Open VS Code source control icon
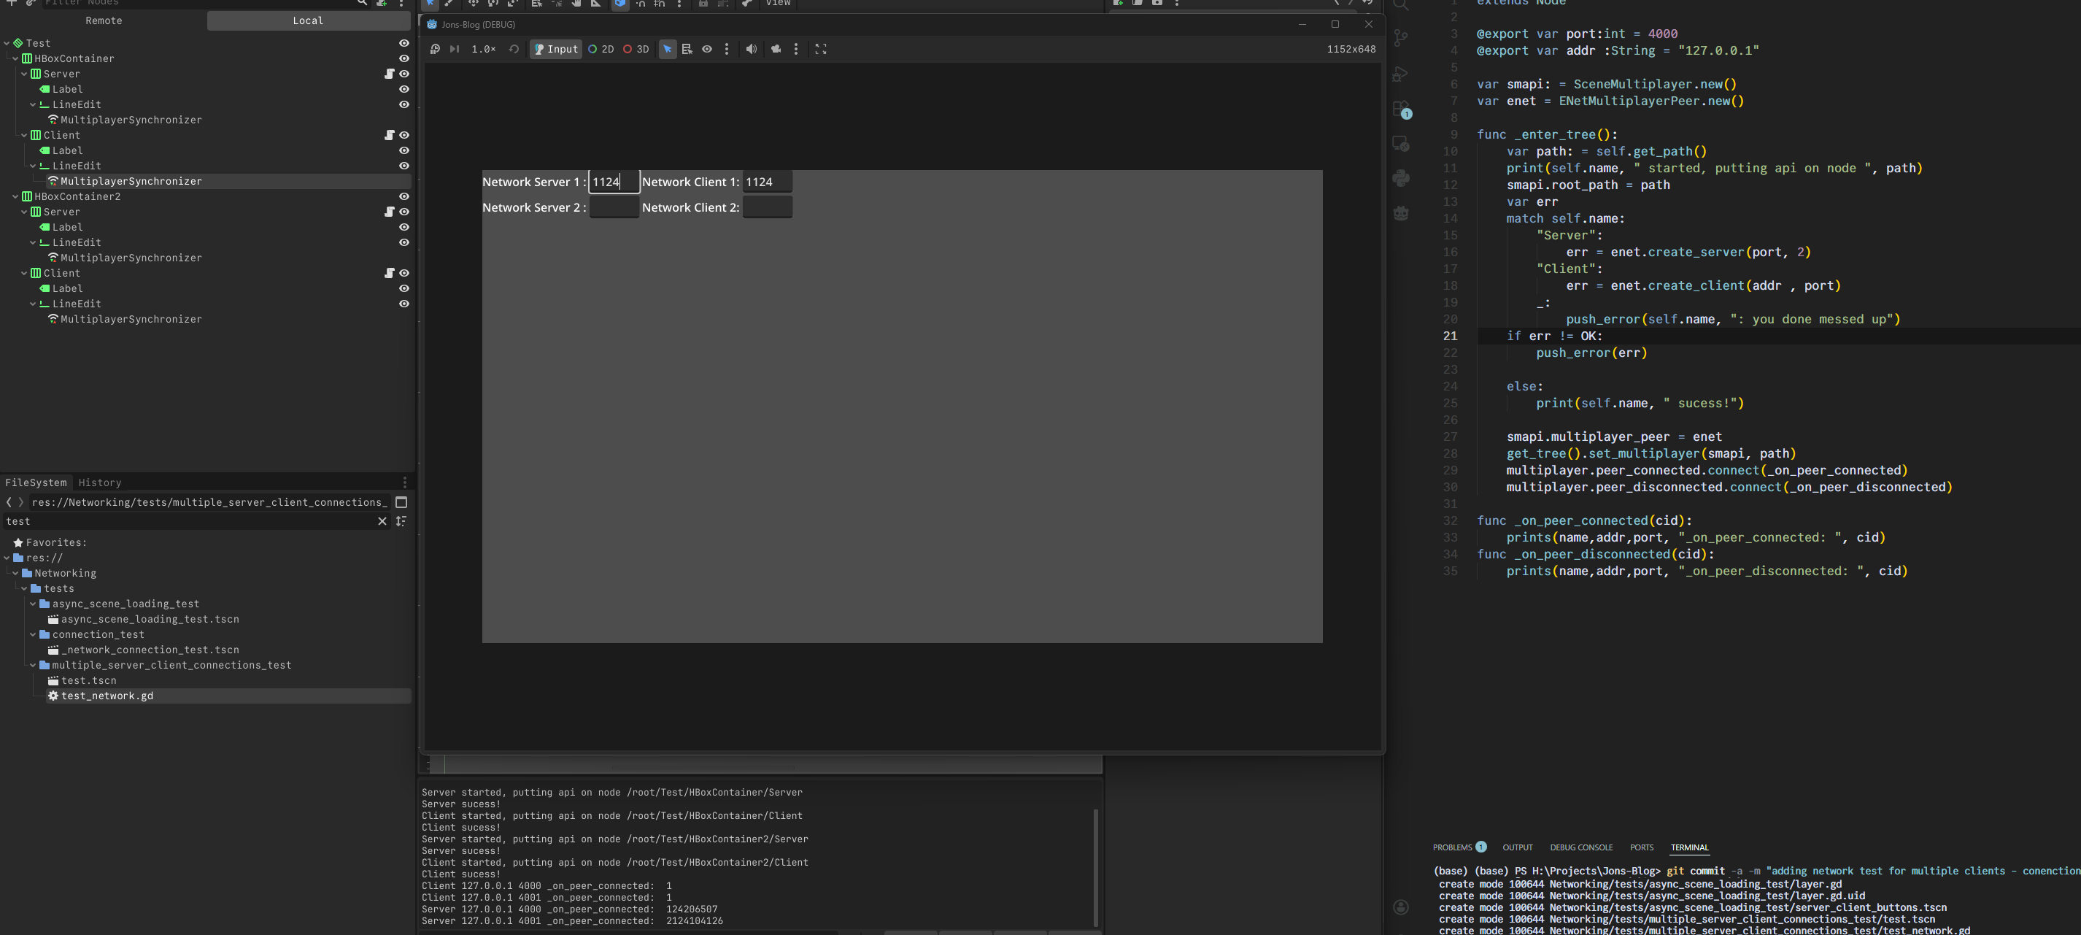 (x=1401, y=38)
